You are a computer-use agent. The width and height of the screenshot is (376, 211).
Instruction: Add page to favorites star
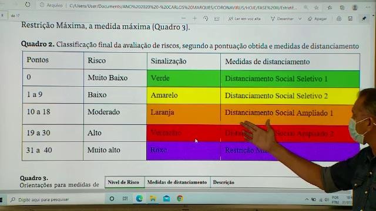tap(317, 8)
